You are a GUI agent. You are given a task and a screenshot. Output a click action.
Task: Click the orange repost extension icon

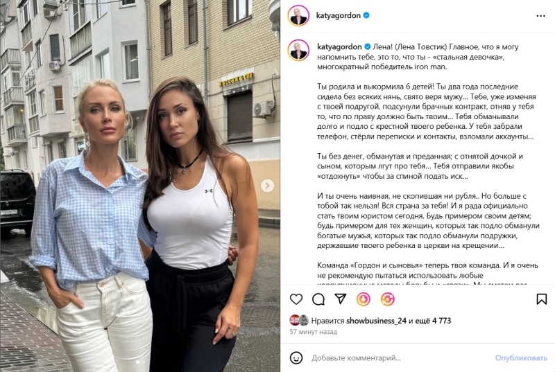[388, 299]
